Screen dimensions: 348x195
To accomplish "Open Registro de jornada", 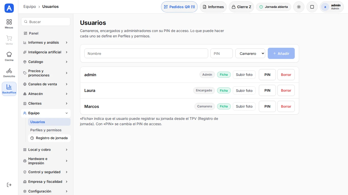I will pyautogui.click(x=49, y=138).
